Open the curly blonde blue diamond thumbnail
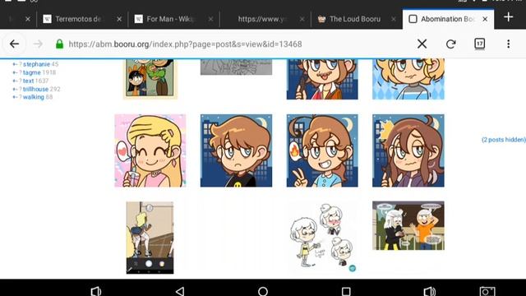 [x=408, y=79]
